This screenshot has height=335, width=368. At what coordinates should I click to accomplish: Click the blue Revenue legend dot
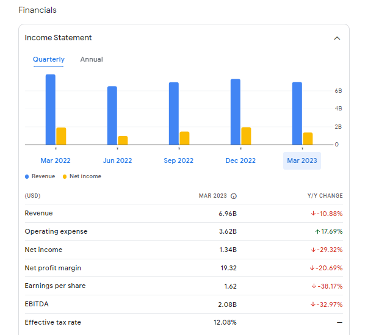click(27, 176)
